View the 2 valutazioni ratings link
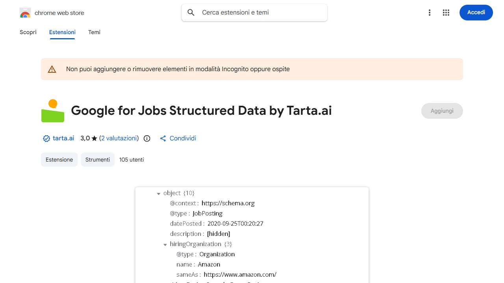Screen dimensions: 504x283 coord(119,138)
